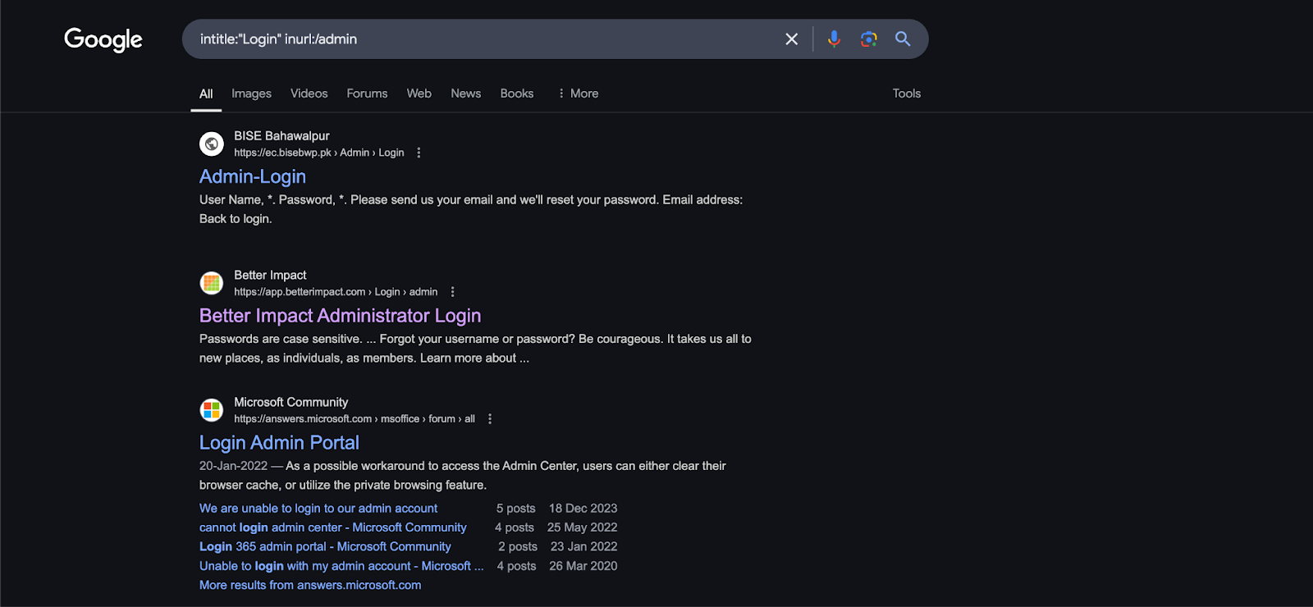Image resolution: width=1313 pixels, height=607 pixels.
Task: Open options menu for BISE Bahawalpur result
Action: click(419, 153)
